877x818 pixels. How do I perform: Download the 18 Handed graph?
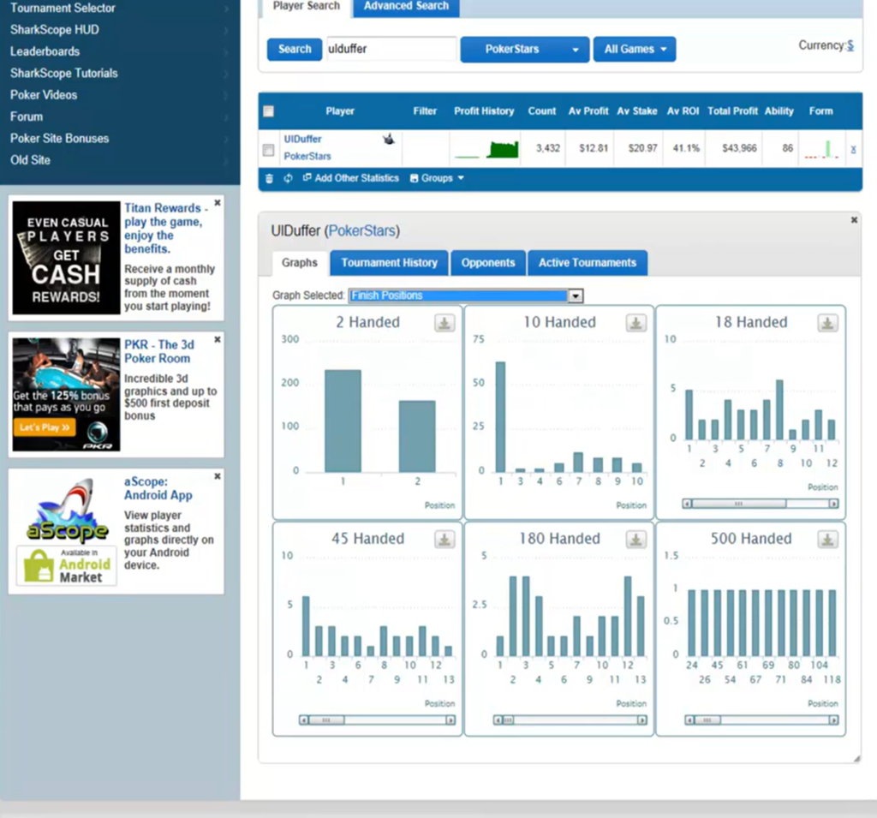828,324
